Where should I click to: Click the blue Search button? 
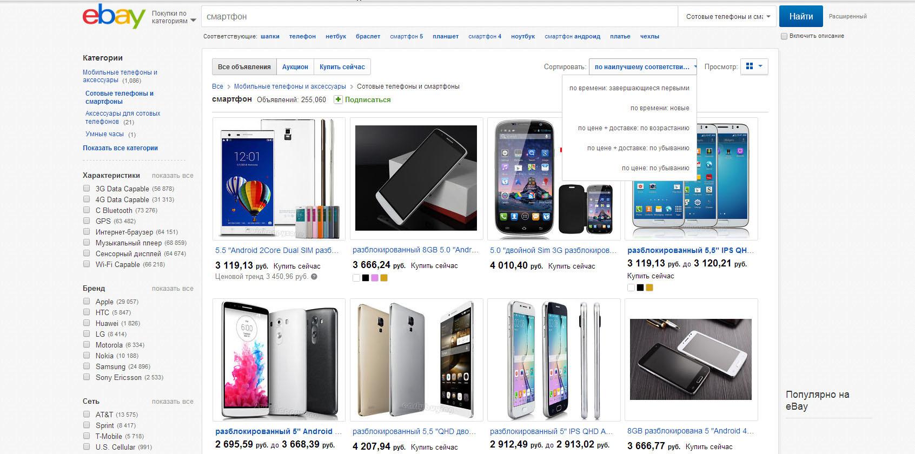(x=801, y=17)
